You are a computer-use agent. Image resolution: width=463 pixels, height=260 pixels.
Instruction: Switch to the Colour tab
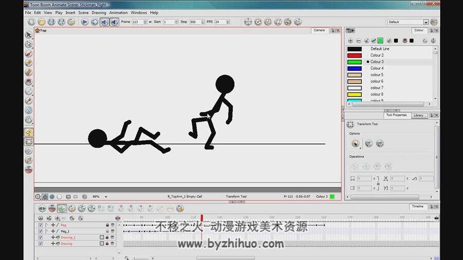pyautogui.click(x=419, y=30)
